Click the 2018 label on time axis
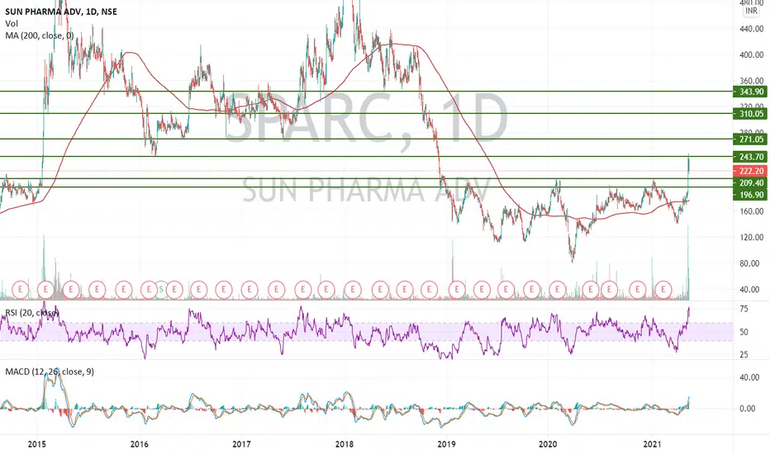The image size is (770, 454). (x=344, y=444)
